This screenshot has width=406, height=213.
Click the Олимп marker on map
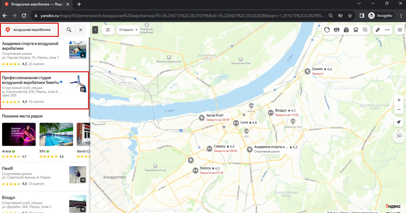coord(307,71)
